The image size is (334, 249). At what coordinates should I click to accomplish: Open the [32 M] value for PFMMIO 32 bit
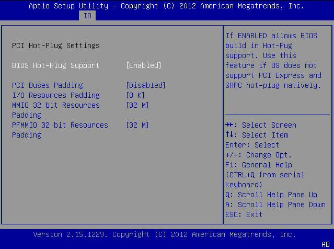pyautogui.click(x=137, y=125)
